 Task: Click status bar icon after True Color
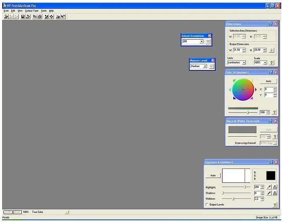click(x=67, y=212)
